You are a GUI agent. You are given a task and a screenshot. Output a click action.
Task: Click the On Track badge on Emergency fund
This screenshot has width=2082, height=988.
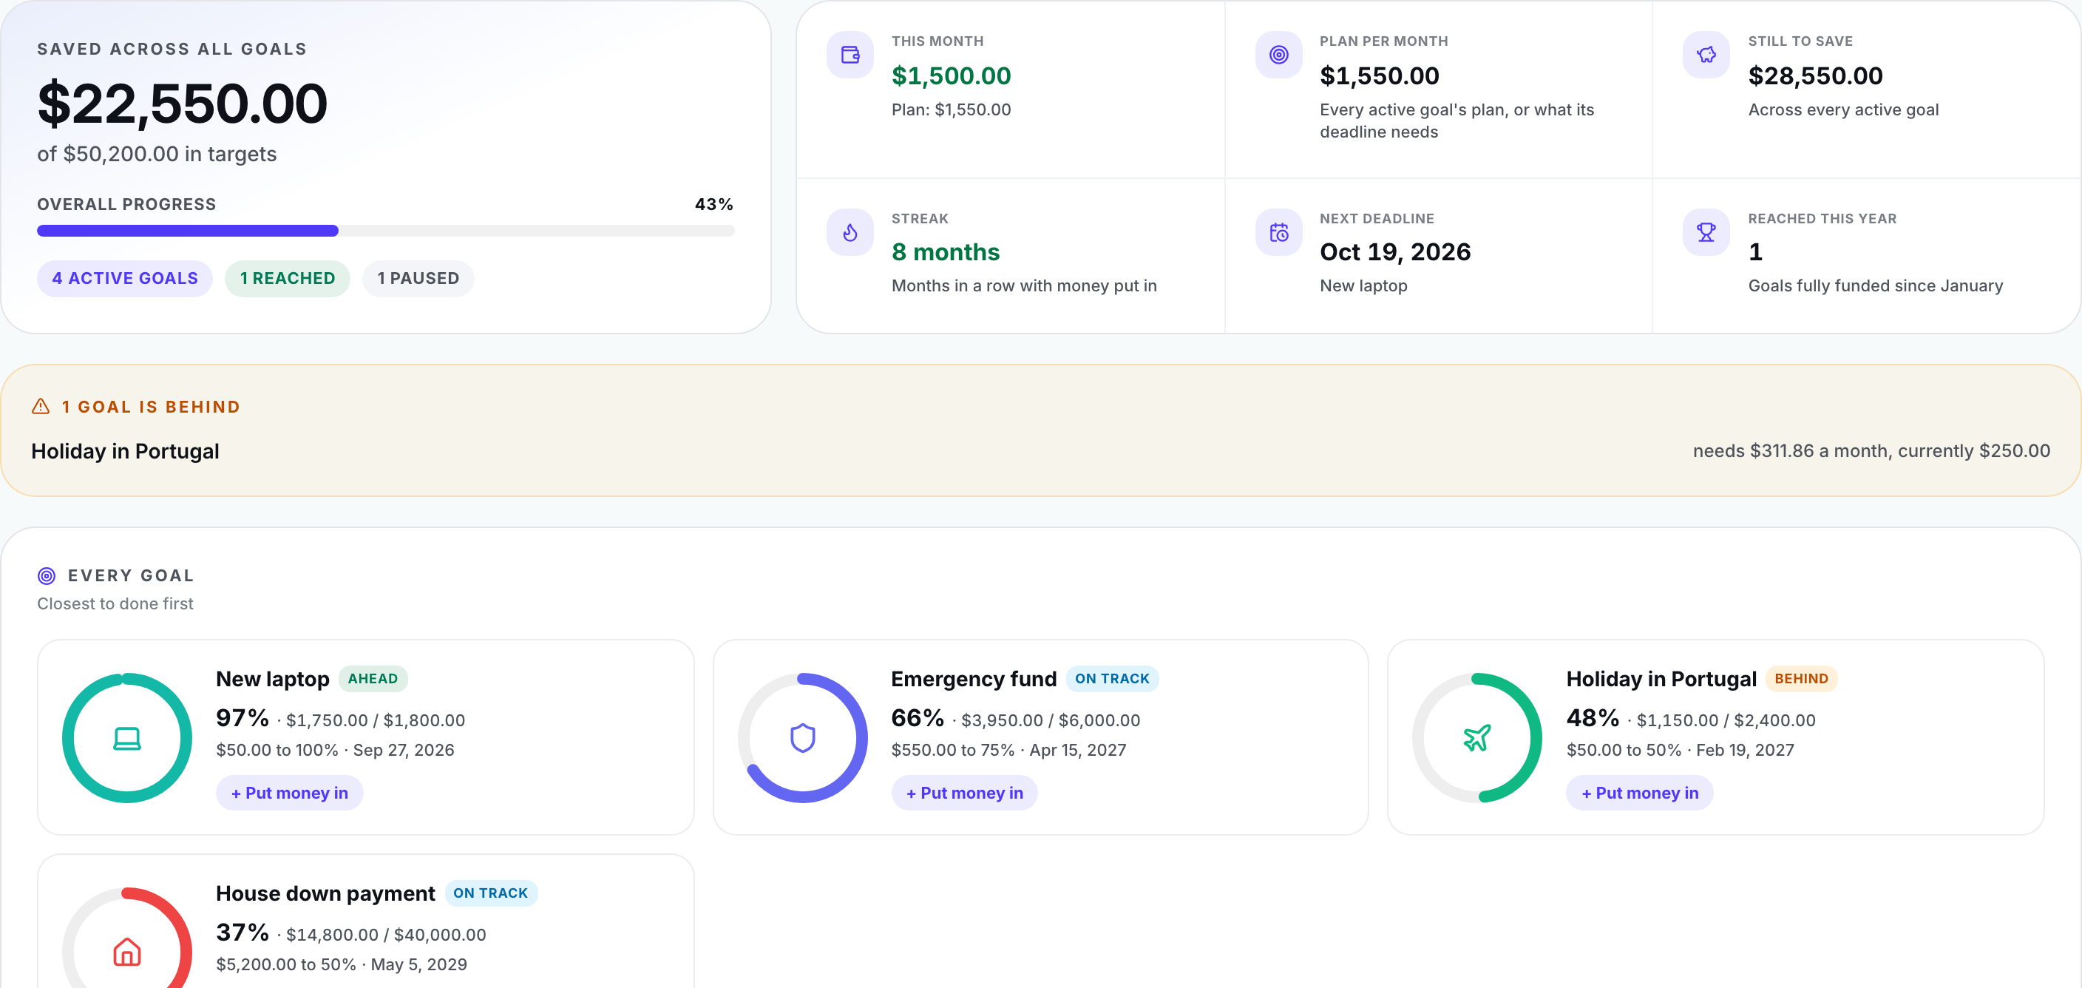coord(1112,678)
